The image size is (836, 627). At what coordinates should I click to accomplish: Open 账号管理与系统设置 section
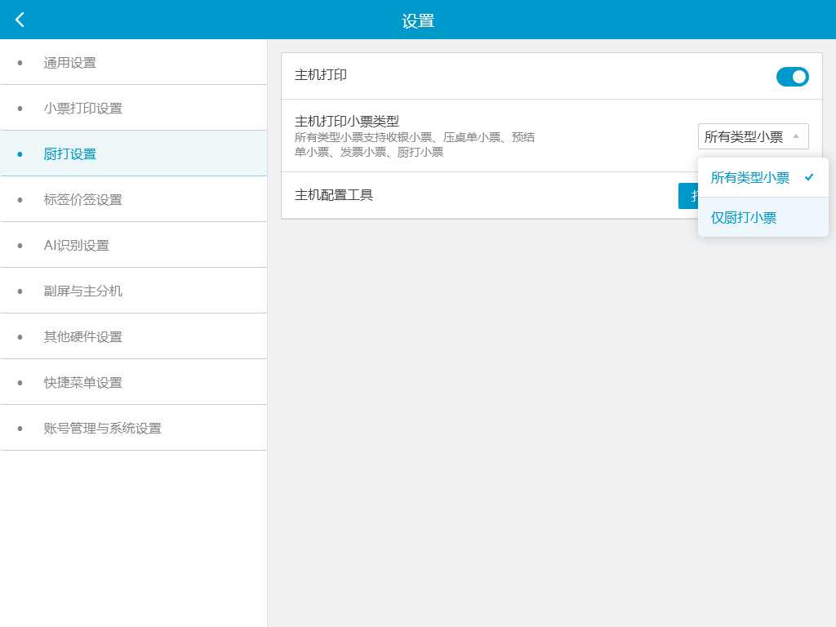click(x=133, y=428)
